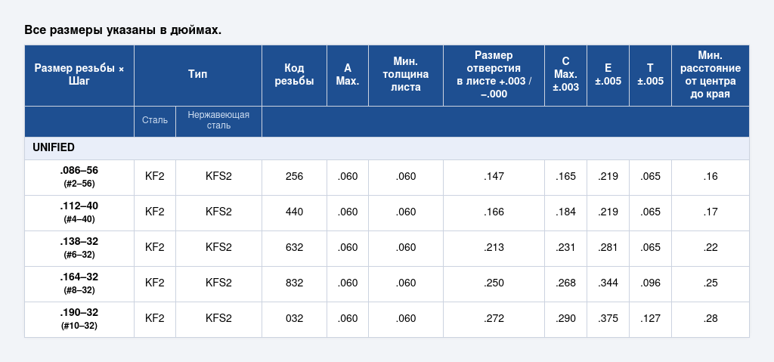This screenshot has width=774, height=362.
Task: Click the 'Тип' column header
Action: point(197,75)
